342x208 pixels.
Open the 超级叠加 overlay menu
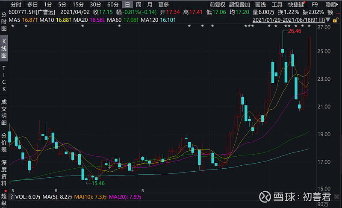point(239,4)
